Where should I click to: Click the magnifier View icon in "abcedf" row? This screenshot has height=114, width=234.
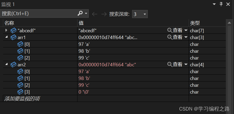170,30
